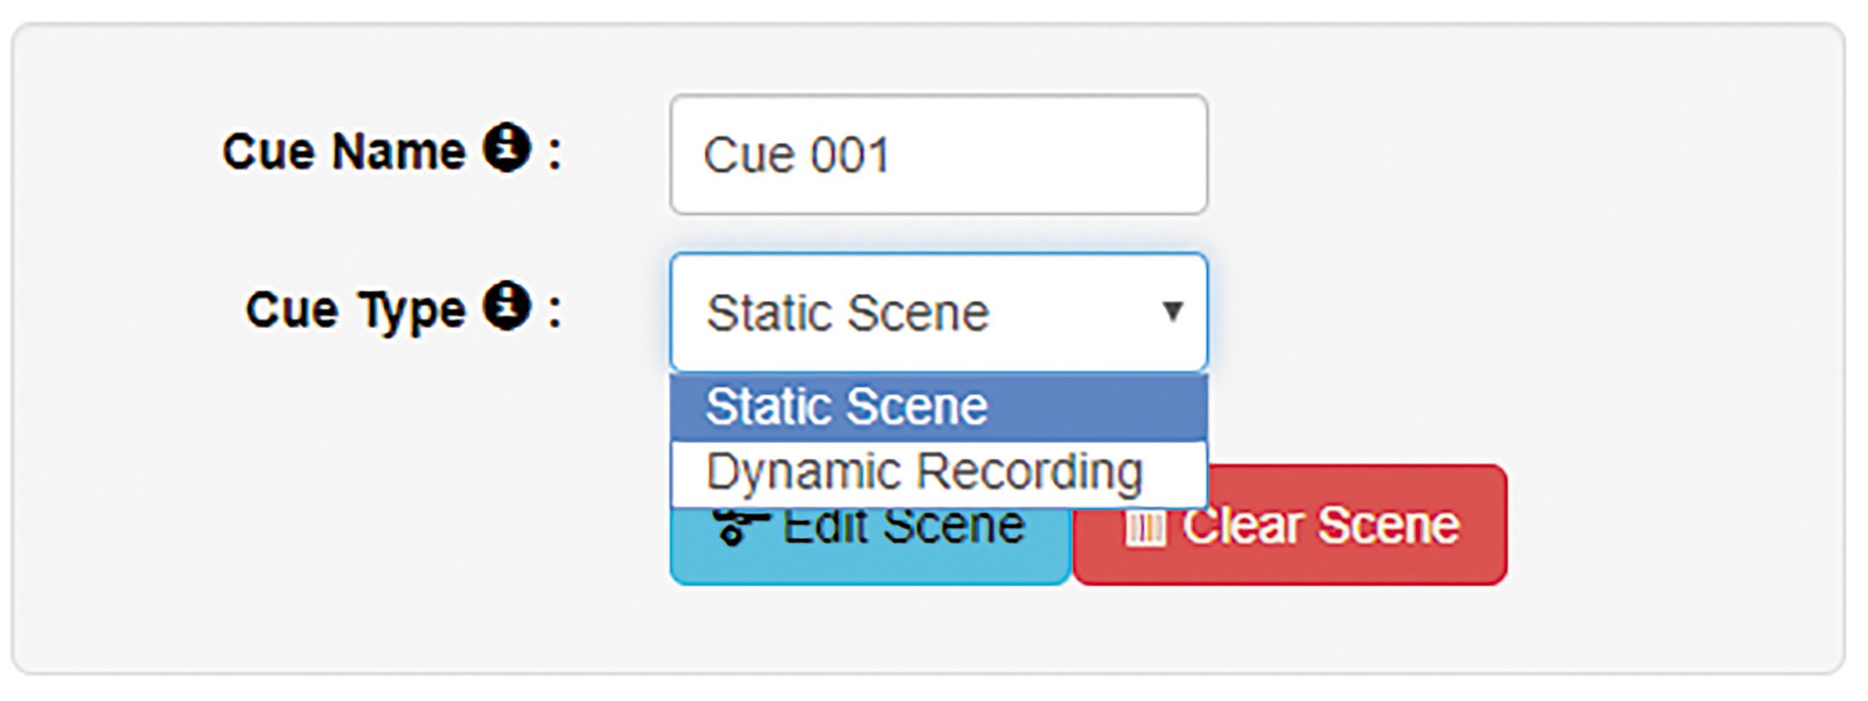Choose the Dynamic Recording option

click(939, 473)
